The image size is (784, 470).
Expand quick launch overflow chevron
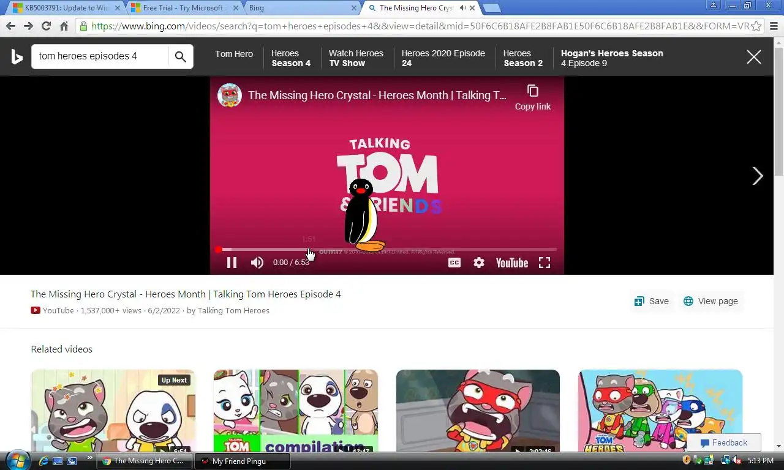point(90,457)
